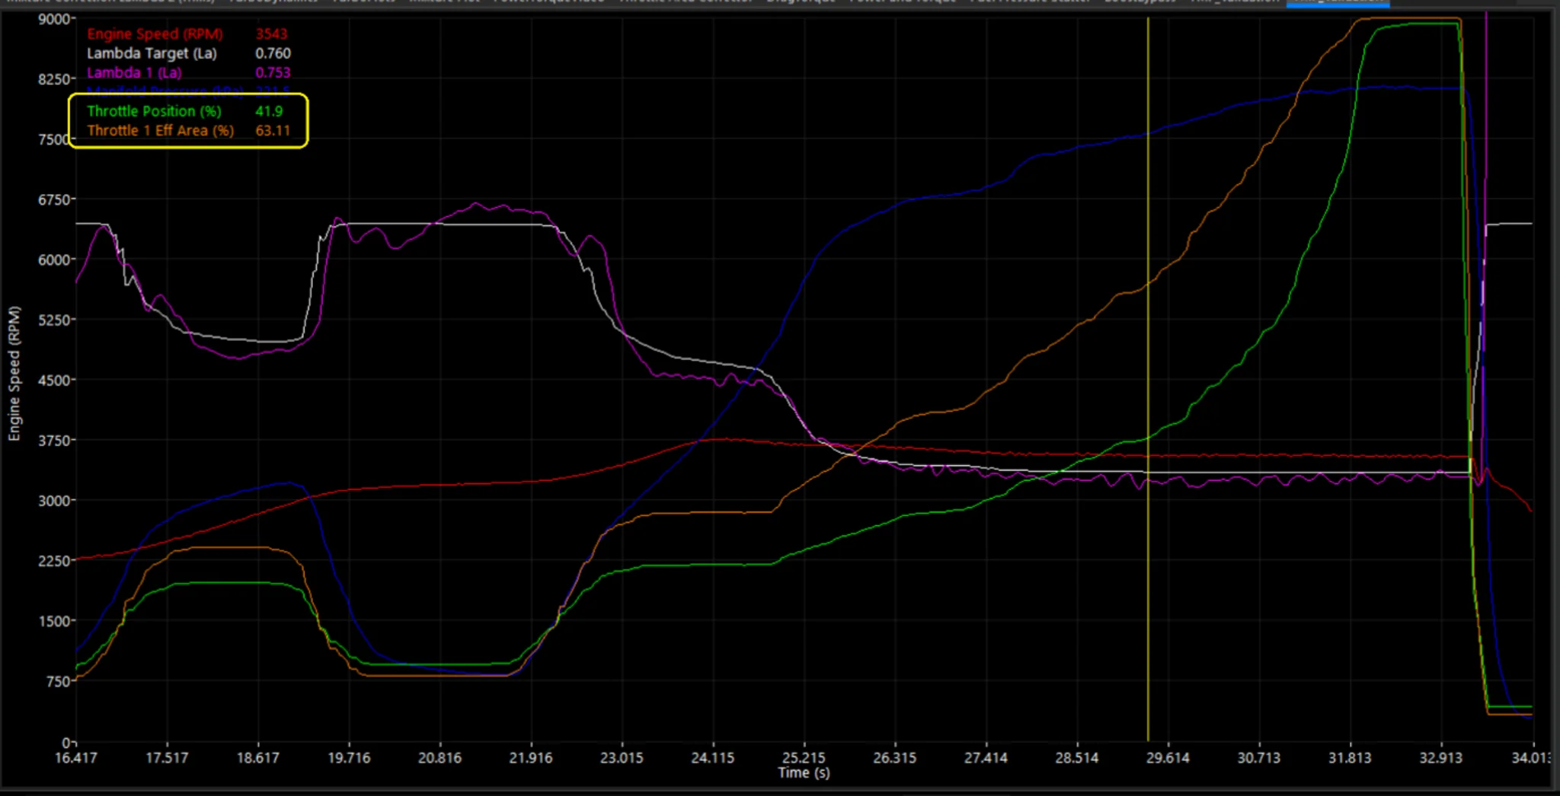Select the Engine Speed (RPM) legend entry
Viewport: 1560px width, 796px height.
[155, 34]
